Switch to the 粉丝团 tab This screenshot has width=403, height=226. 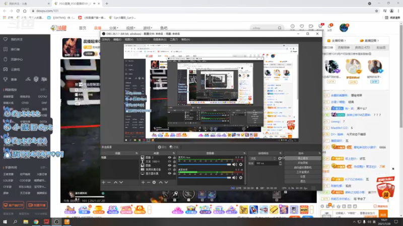click(381, 48)
